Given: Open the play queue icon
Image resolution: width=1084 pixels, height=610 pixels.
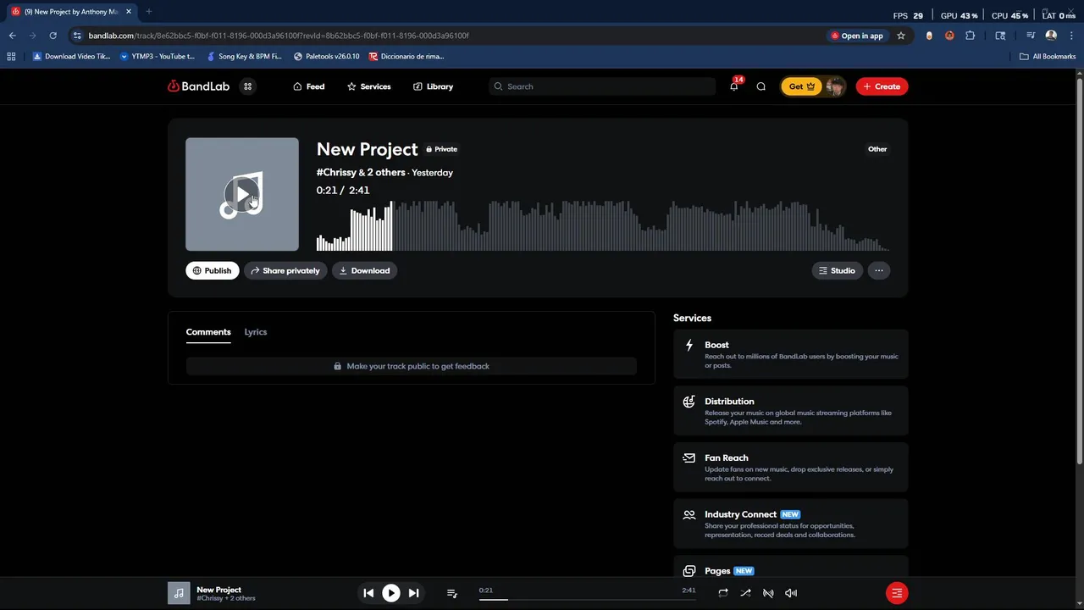Looking at the screenshot, I should click(452, 593).
